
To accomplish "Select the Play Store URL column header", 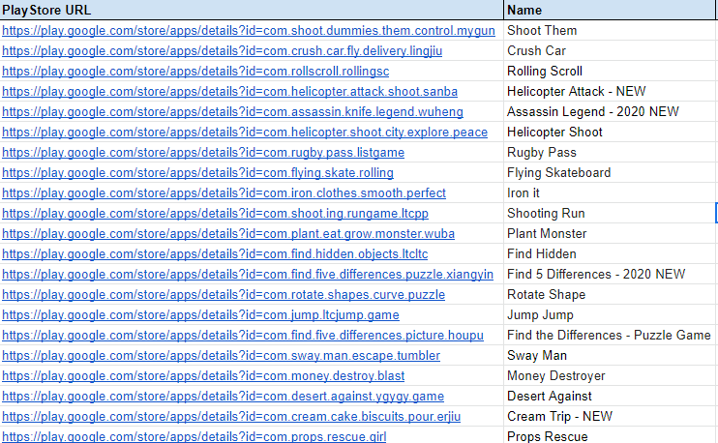I will (252, 10).
